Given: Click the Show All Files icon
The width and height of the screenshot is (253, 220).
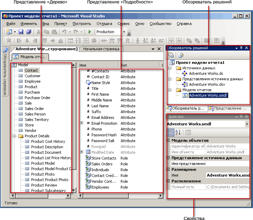Looking at the screenshot, I should (x=181, y=55).
